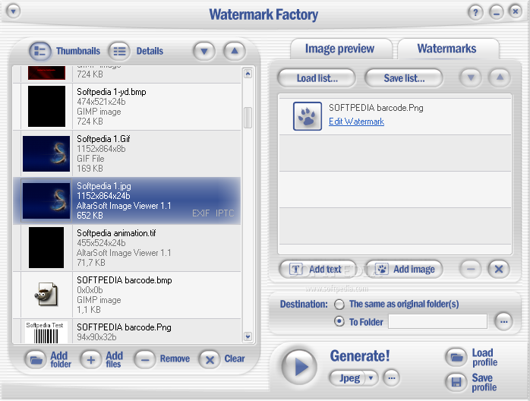The height and width of the screenshot is (401, 530).
Task: Click the file list scrollbar thumb
Action: (x=248, y=118)
